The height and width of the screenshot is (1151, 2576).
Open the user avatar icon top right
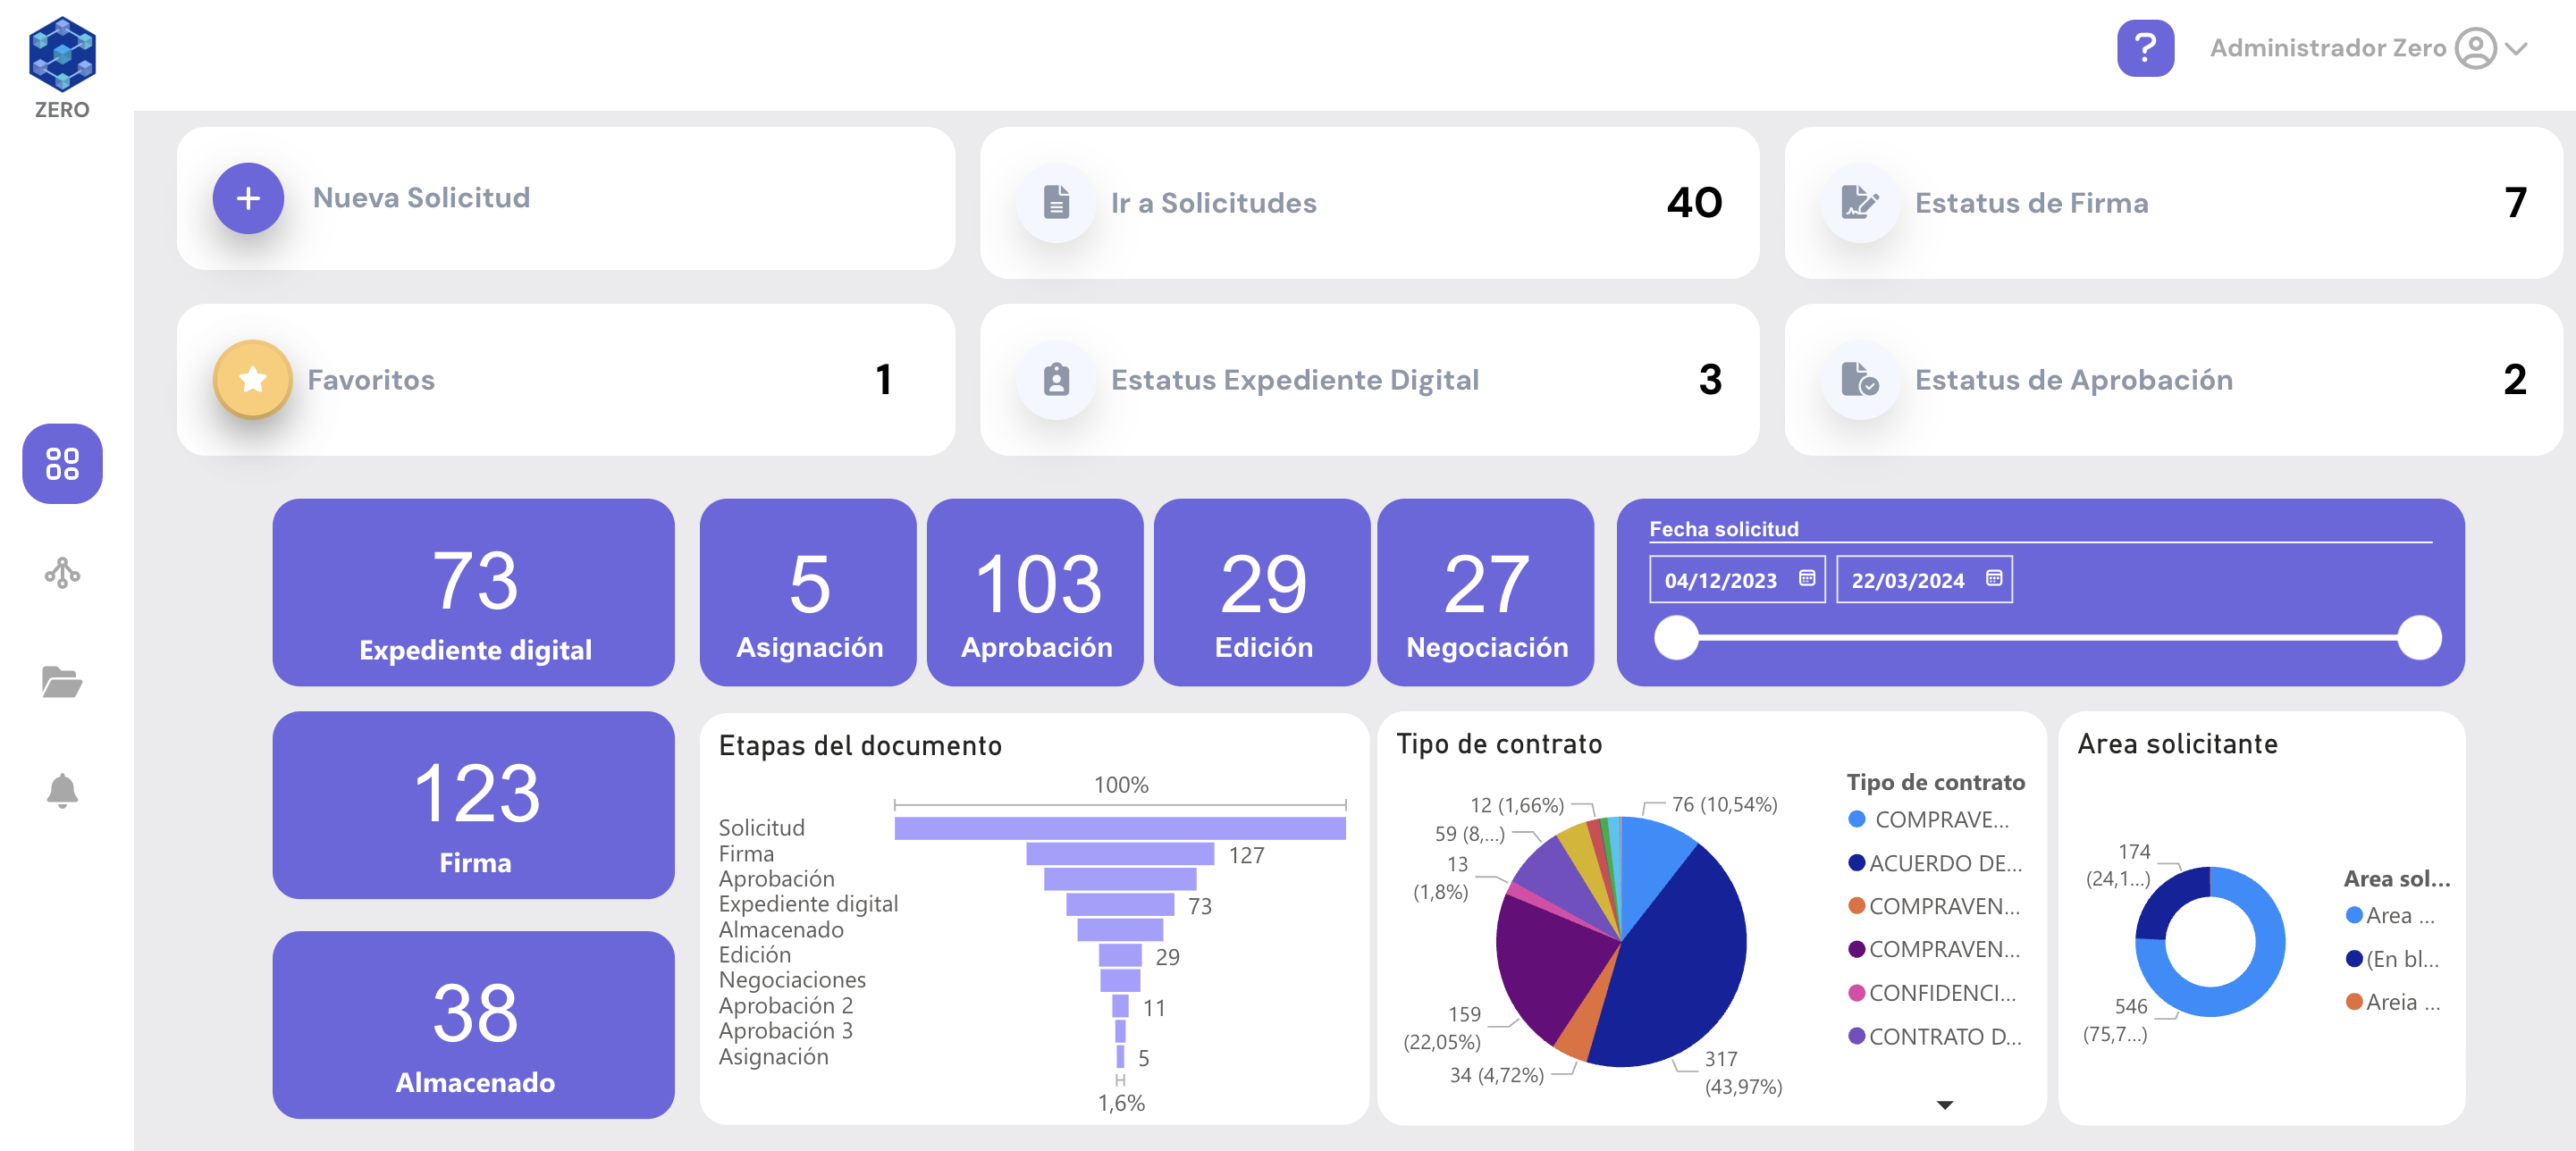coord(2475,47)
